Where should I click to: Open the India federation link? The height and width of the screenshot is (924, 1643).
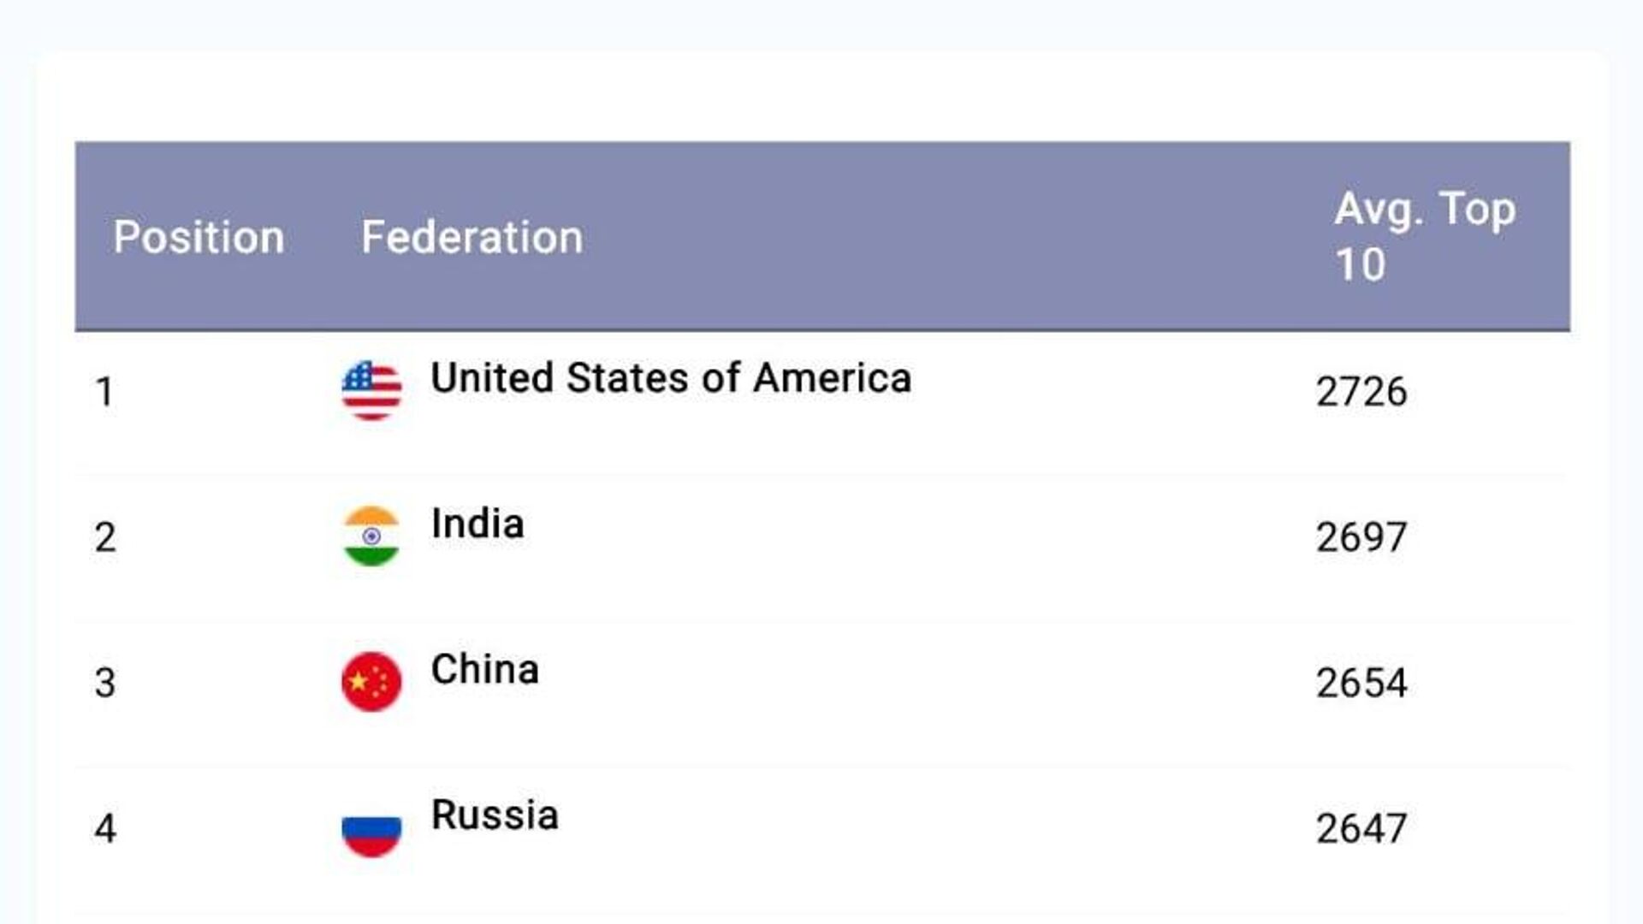(477, 524)
